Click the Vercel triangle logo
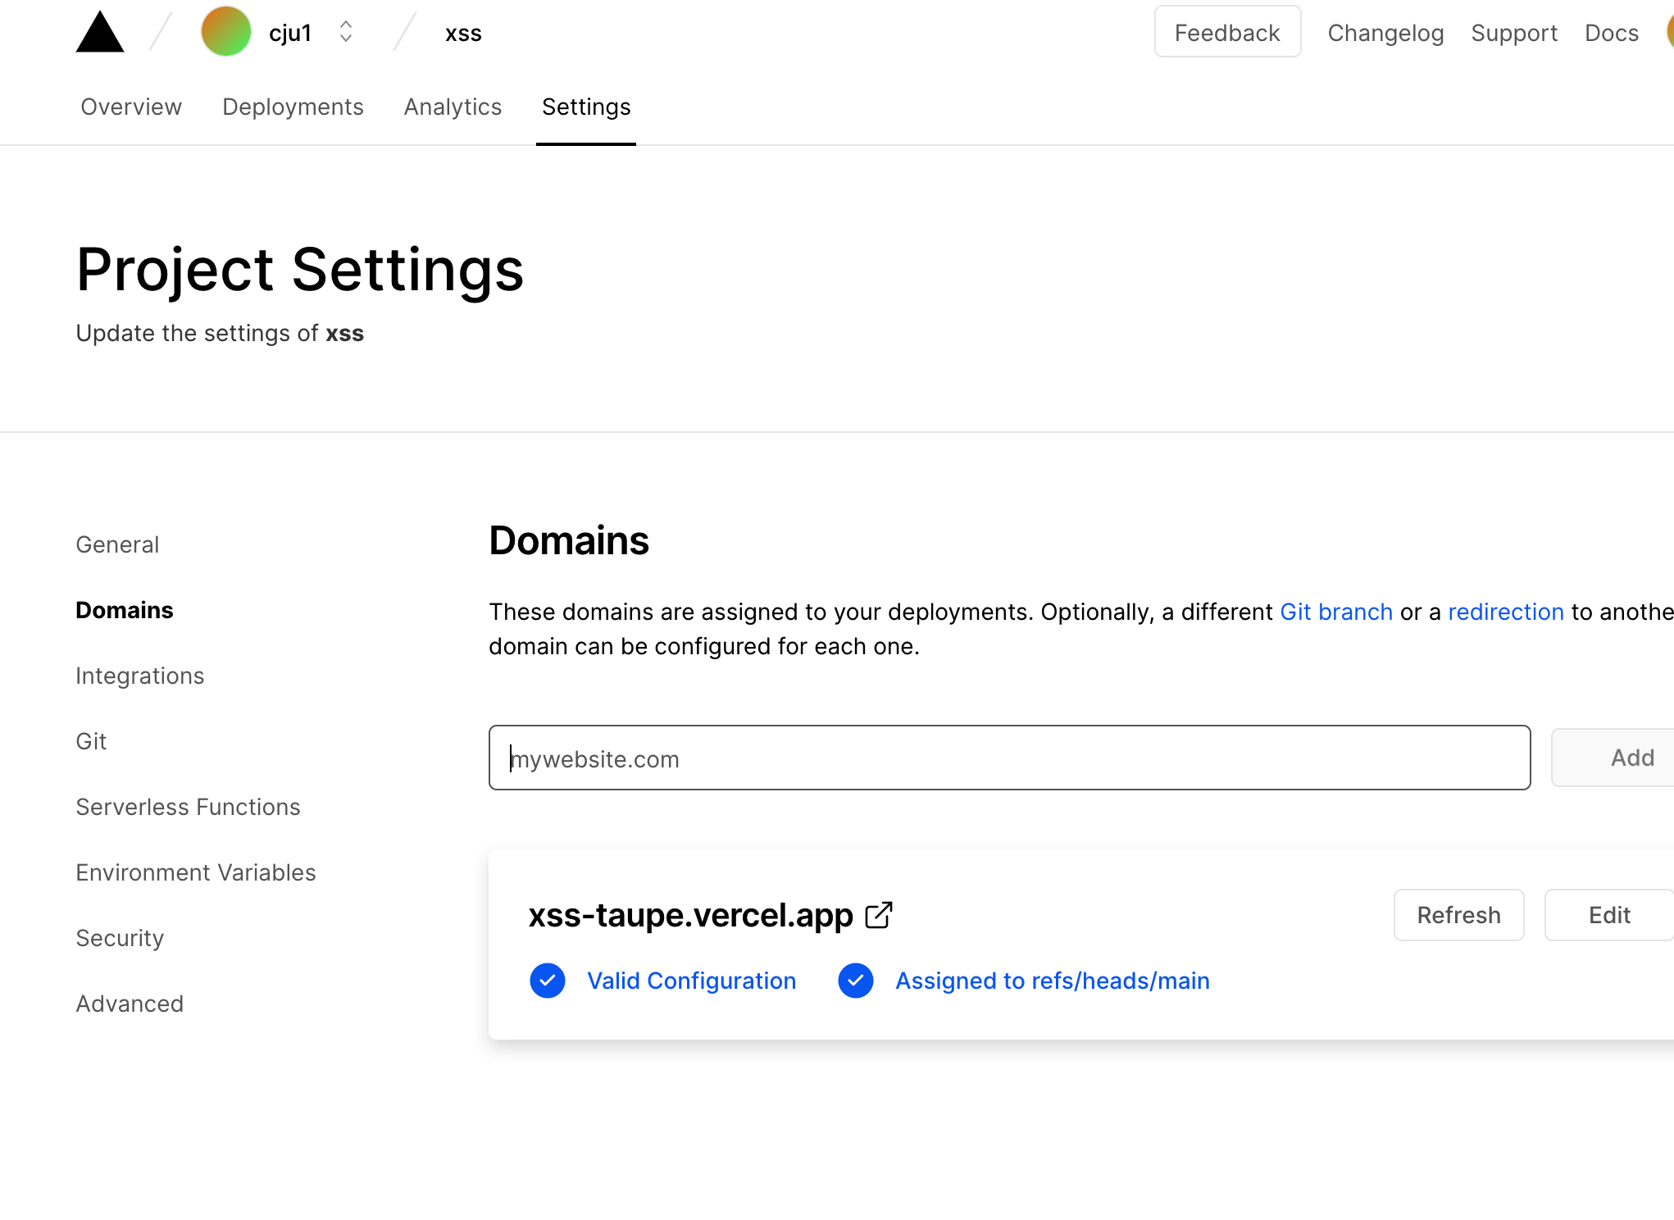 (100, 33)
